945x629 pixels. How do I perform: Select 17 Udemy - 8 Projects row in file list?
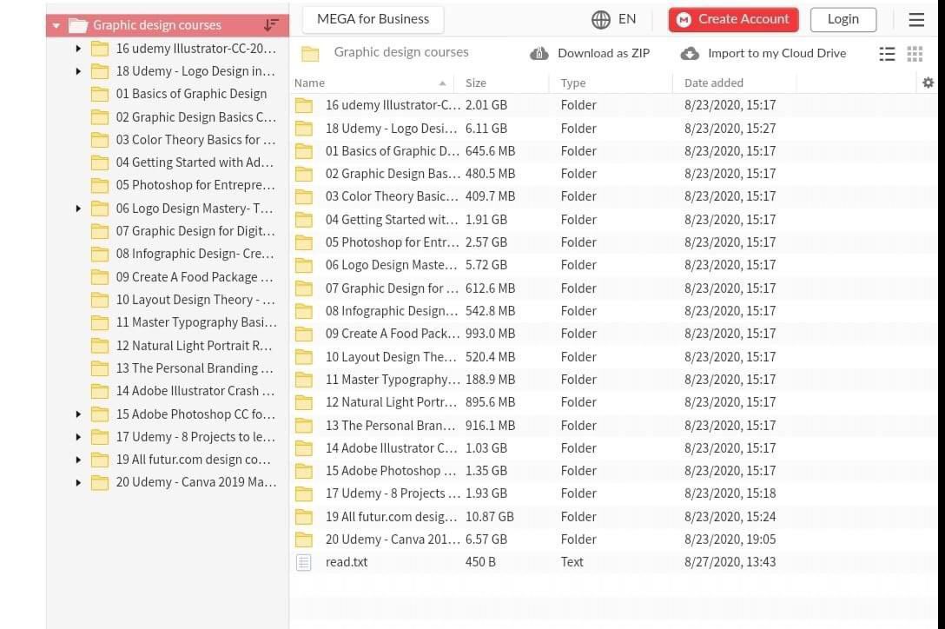pyautogui.click(x=614, y=494)
